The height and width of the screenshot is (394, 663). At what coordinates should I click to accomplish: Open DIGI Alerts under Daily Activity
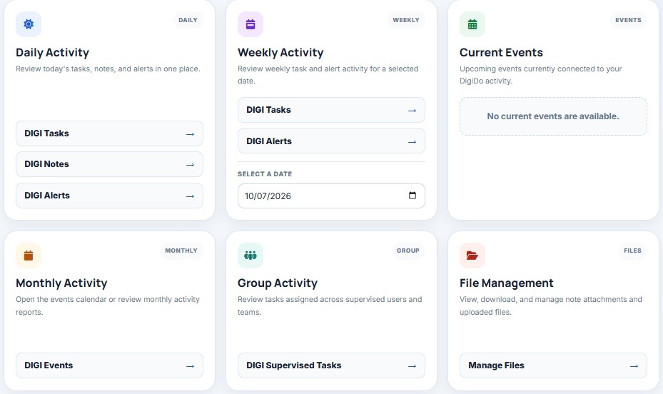(x=109, y=196)
